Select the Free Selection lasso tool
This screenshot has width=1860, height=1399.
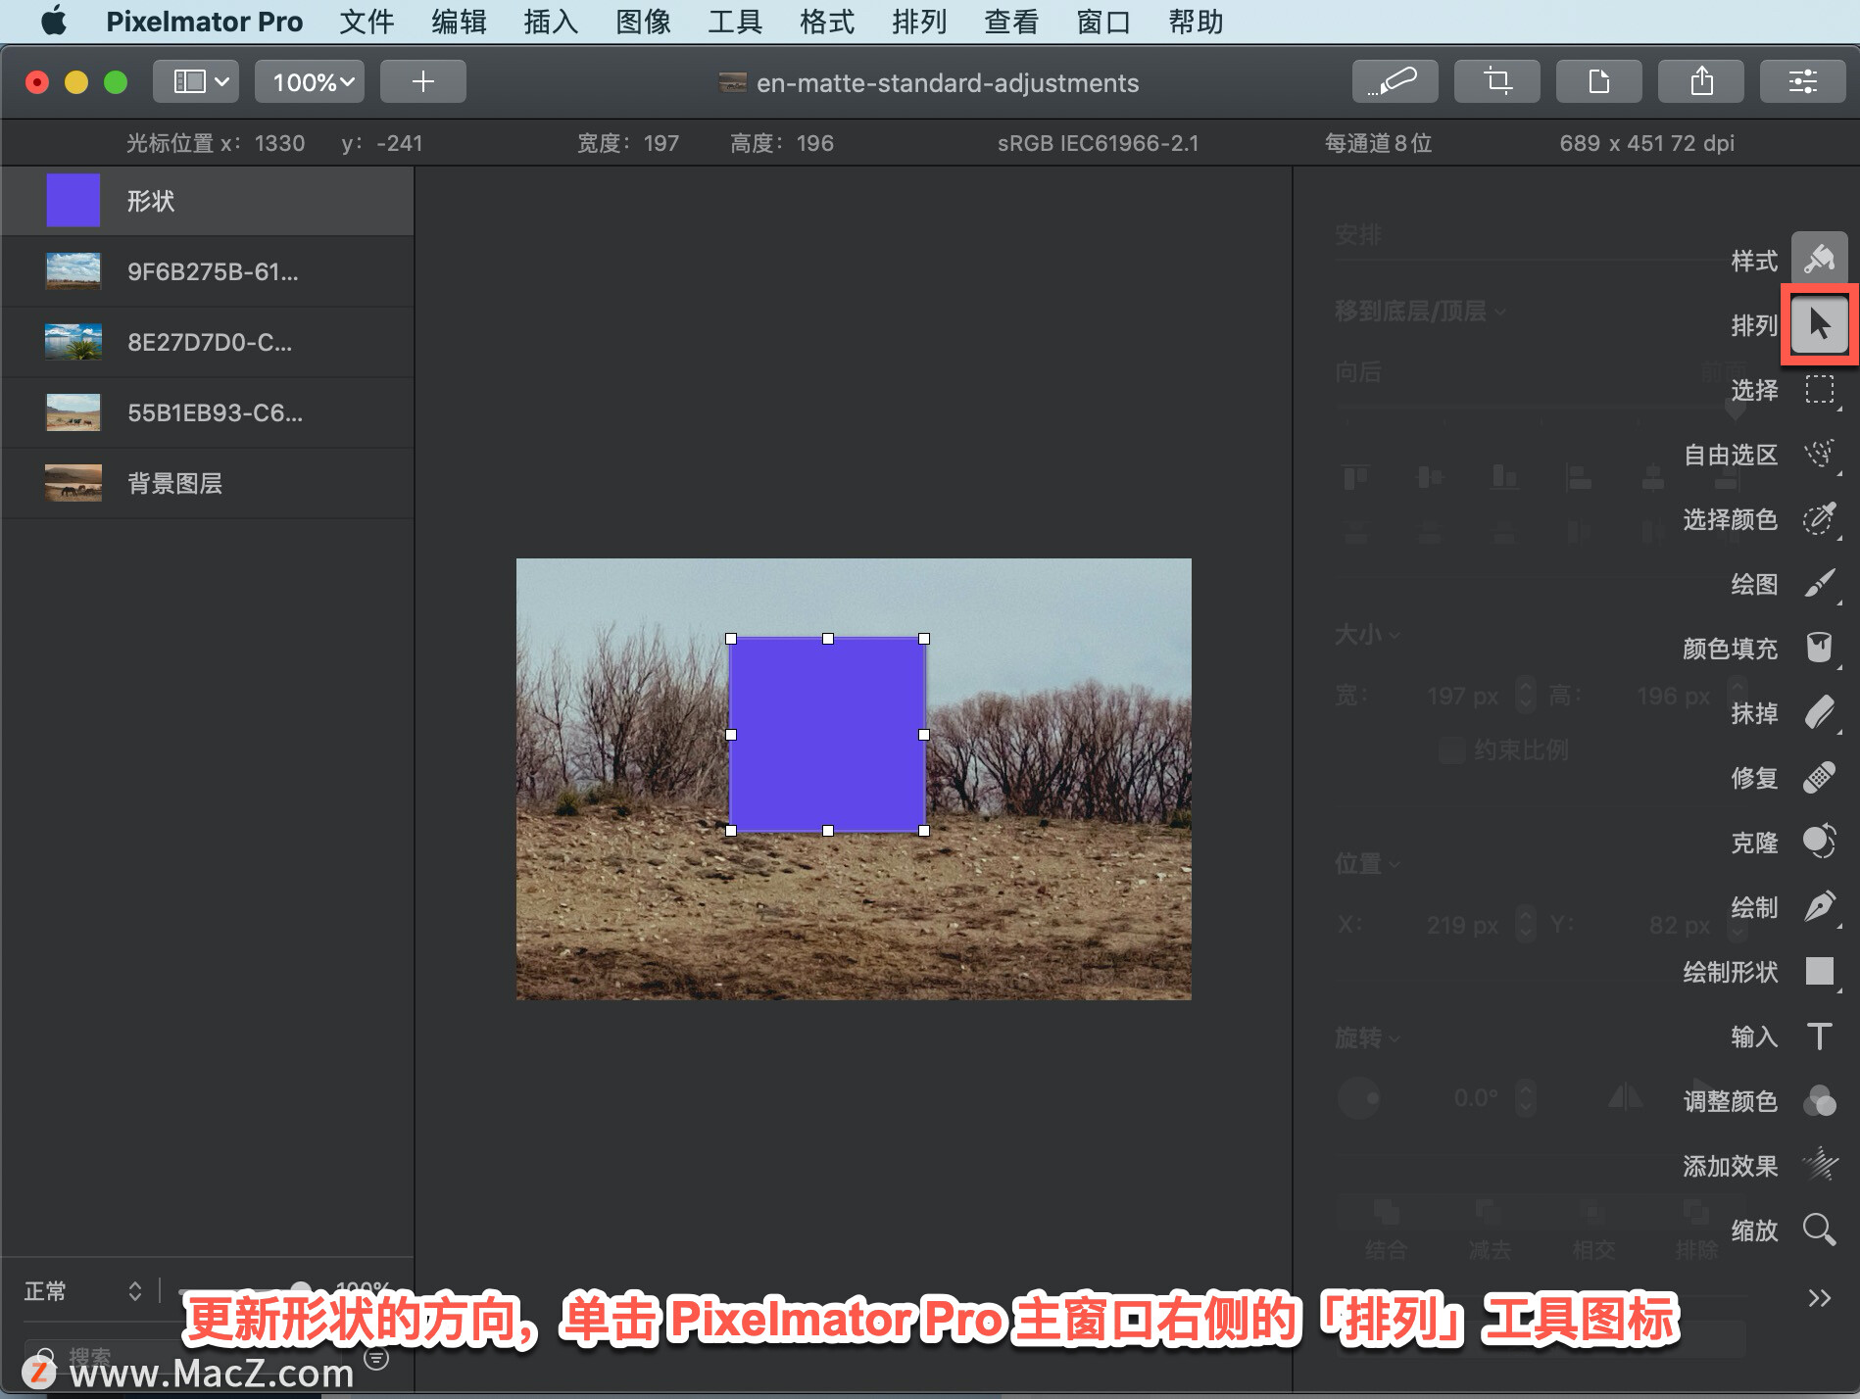pos(1819,454)
